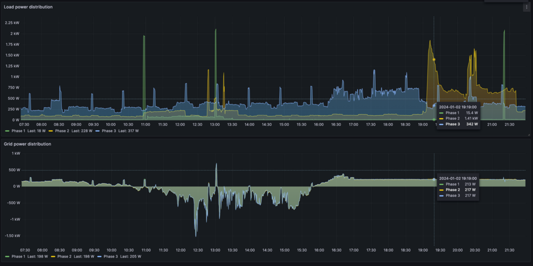Isolate Phase 3 series in Load power legend
533x266 pixels.
click(x=109, y=131)
